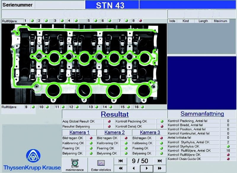The height and width of the screenshot is (173, 237).
Task: Click Kamera 2 Fixering OK indicator
Action: point(126,148)
